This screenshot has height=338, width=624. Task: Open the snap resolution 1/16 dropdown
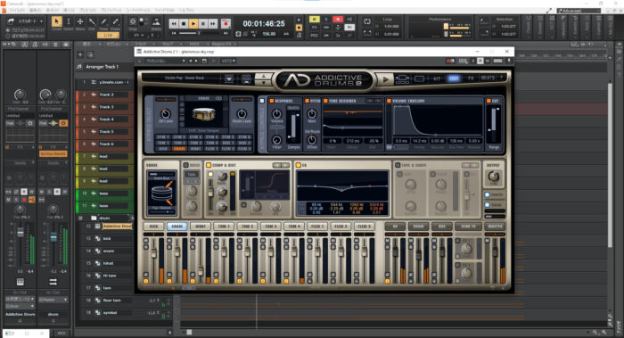(x=108, y=35)
